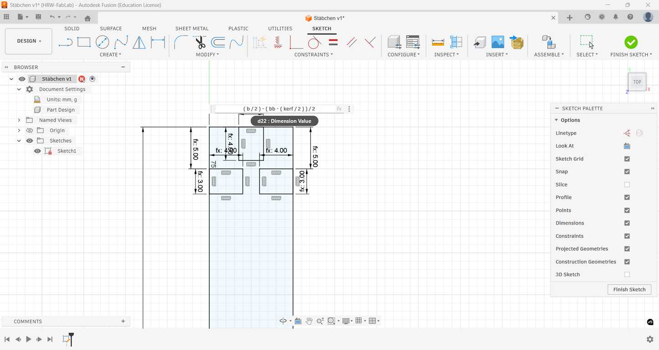
Task: Open the CONSTRAINTS dropdown menu
Action: coord(313,55)
